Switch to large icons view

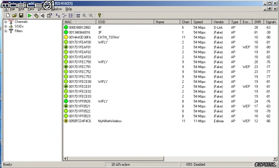[x=58, y=16]
